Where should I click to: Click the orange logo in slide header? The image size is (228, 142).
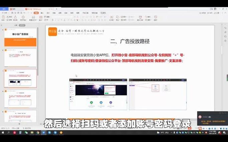pyautogui.click(x=52, y=32)
